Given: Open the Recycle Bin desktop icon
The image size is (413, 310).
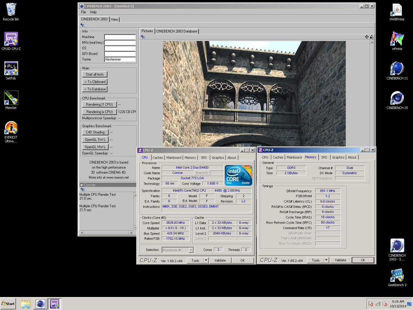Looking at the screenshot, I should click(x=11, y=12).
